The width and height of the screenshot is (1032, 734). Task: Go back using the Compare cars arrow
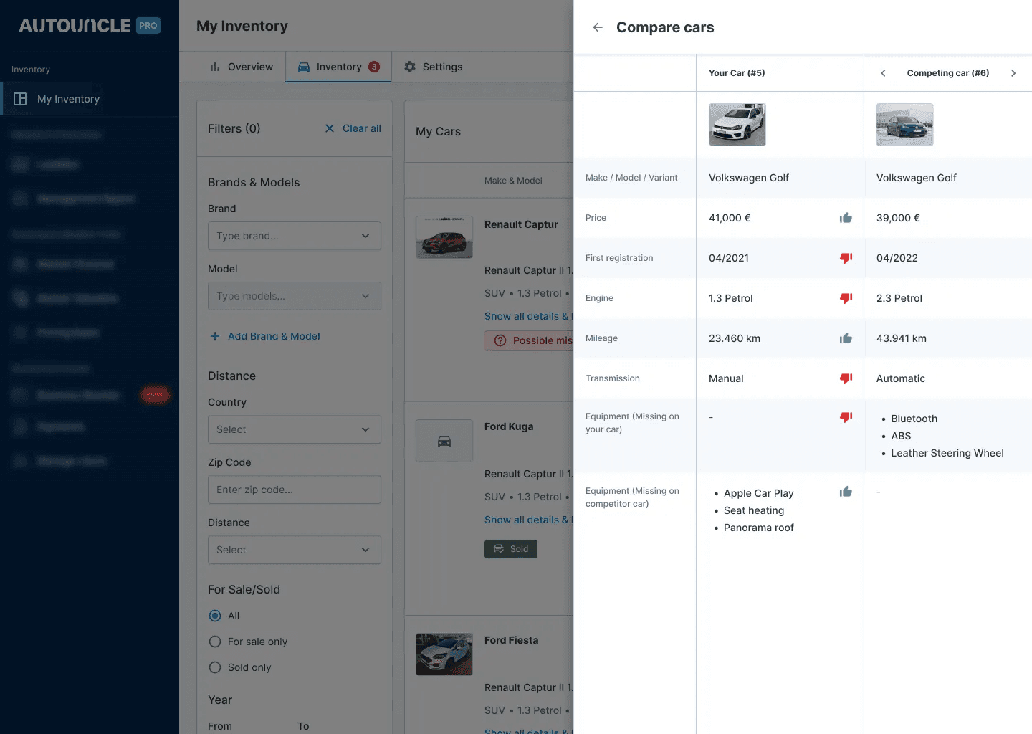[598, 27]
